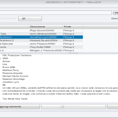Click the Aggiungi elemento button
Viewport: 118px width, 118px height.
20,107
